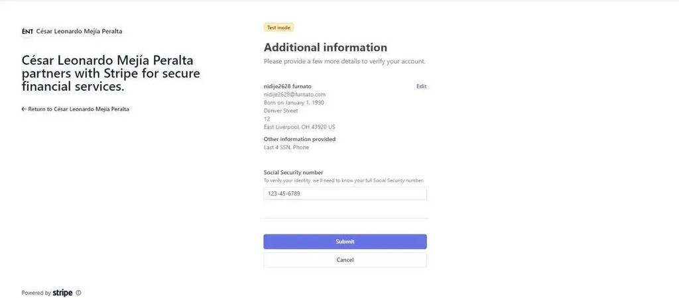Click the ENT merchant logo icon
The height and width of the screenshot is (298, 679).
[27, 31]
